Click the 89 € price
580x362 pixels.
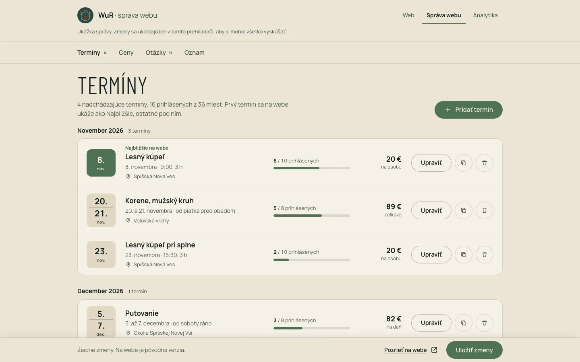click(x=394, y=207)
